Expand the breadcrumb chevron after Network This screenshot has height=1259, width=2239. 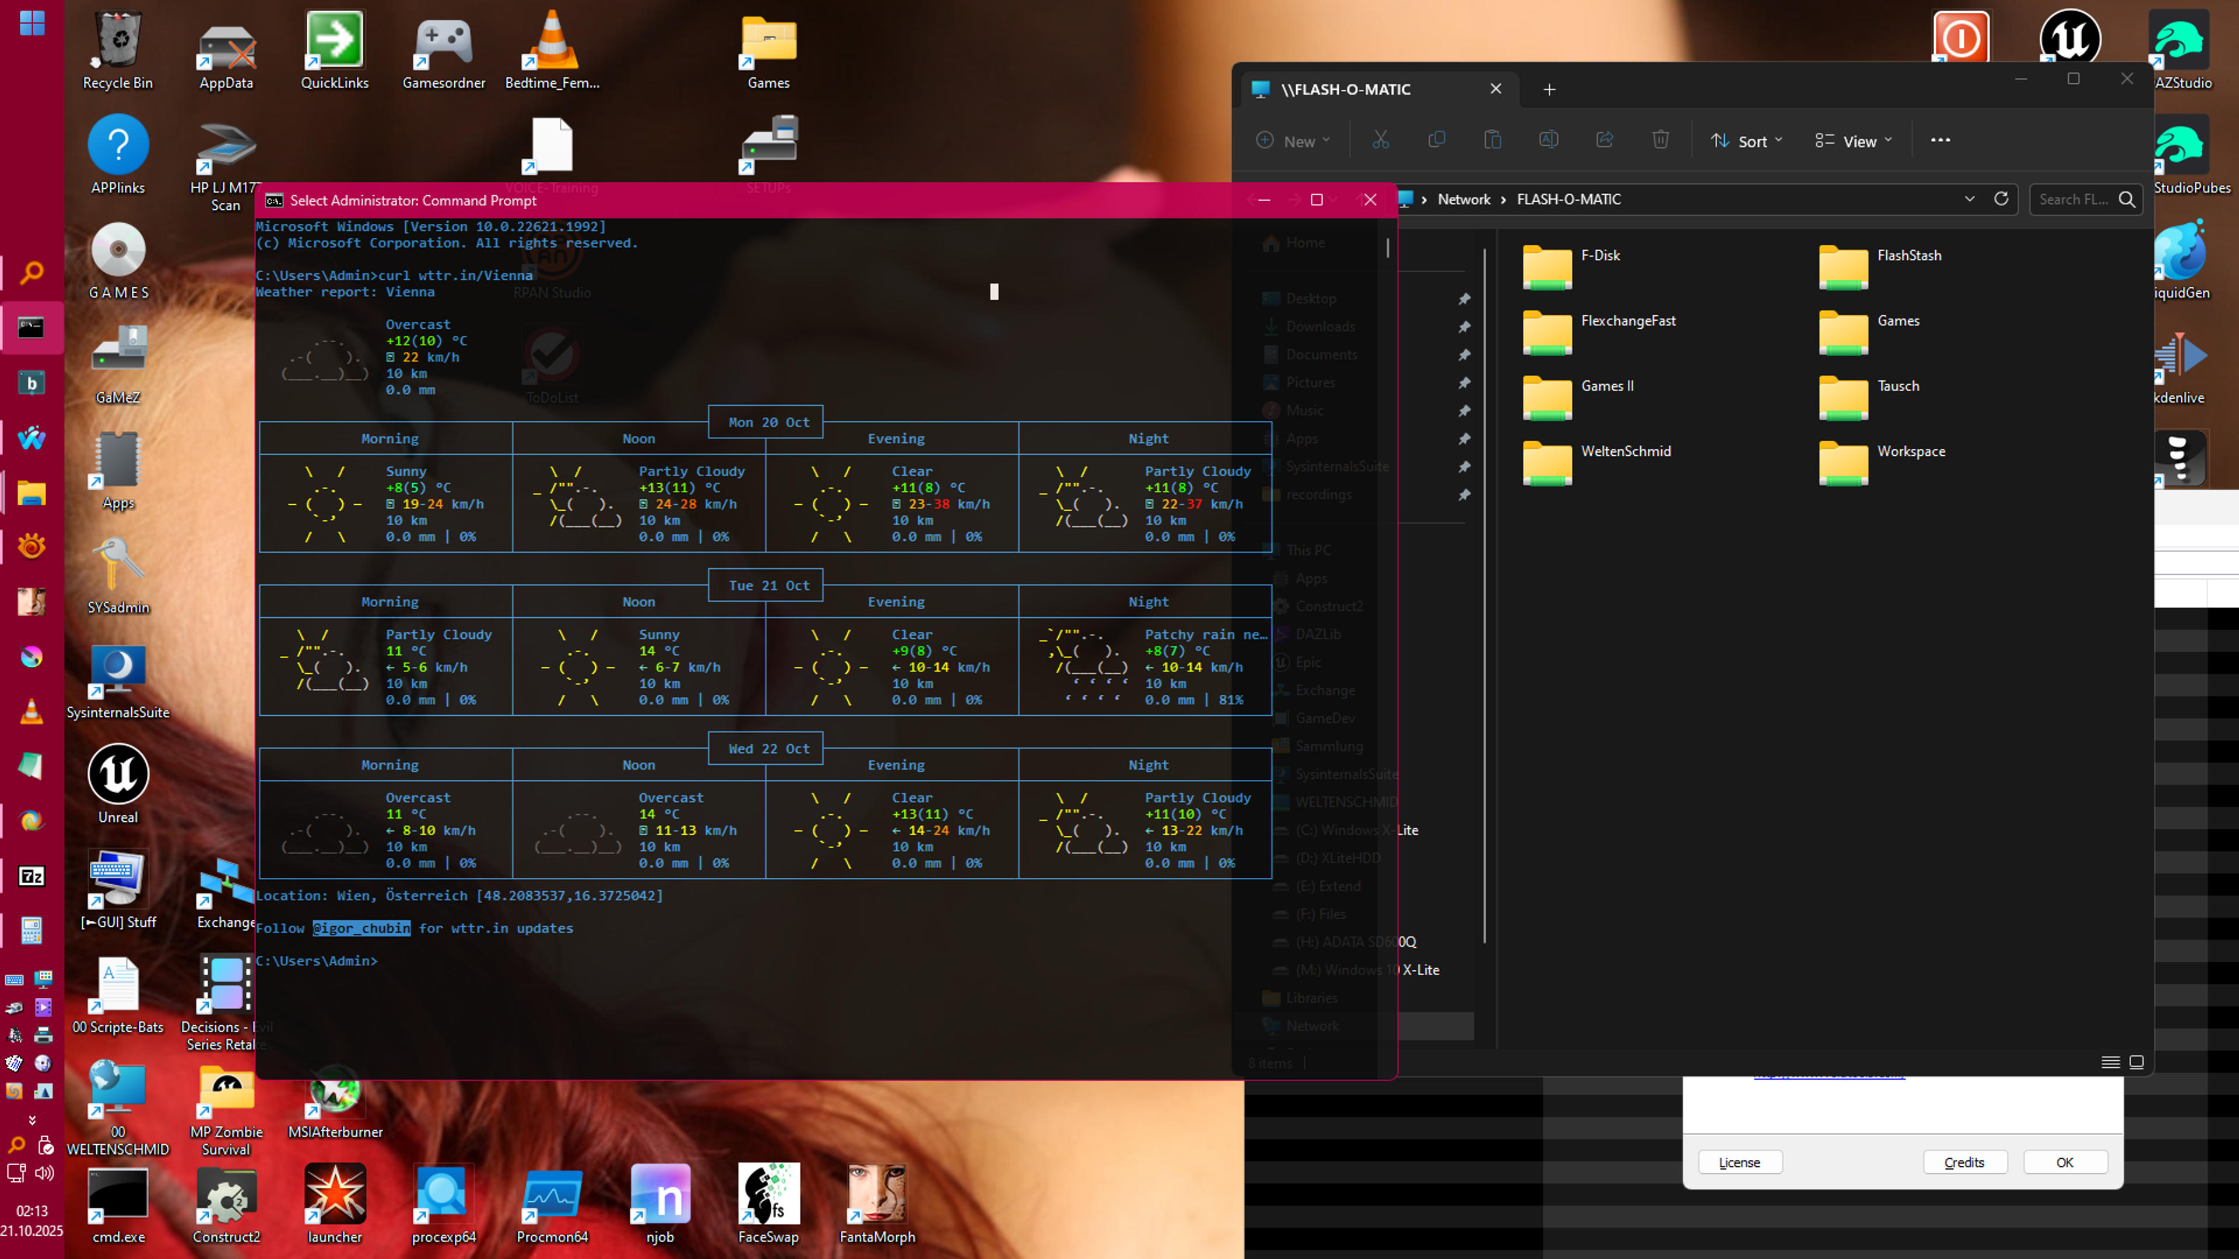click(x=1503, y=200)
